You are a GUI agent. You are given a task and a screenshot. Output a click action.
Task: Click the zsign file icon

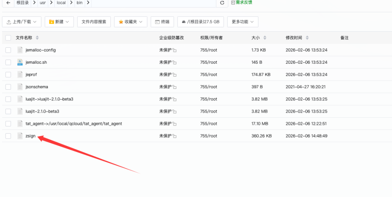(x=20, y=136)
